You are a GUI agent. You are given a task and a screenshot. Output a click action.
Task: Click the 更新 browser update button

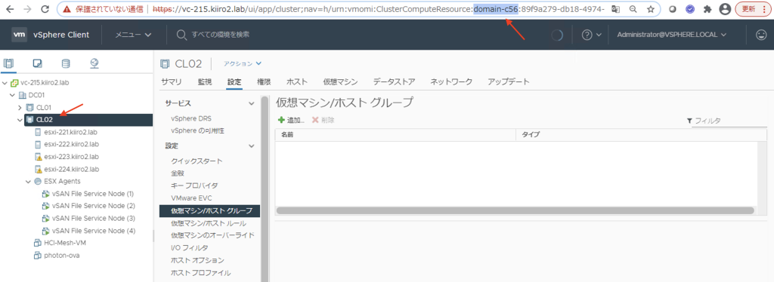click(x=753, y=9)
